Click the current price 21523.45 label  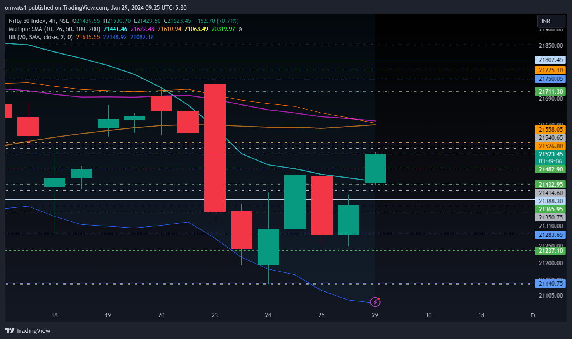(551, 154)
